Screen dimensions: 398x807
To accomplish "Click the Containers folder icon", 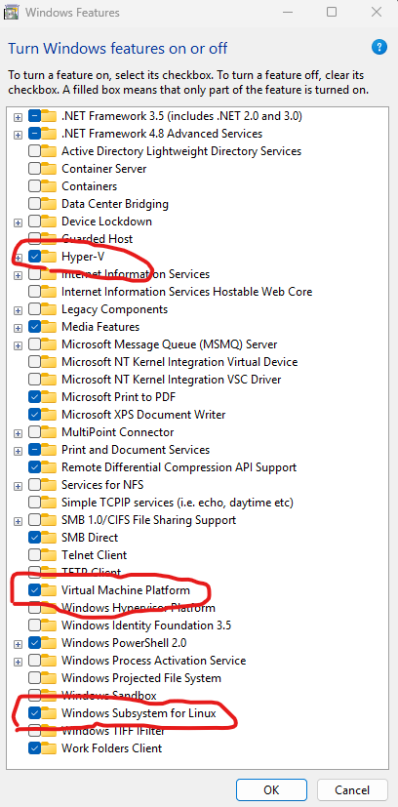I will coord(49,185).
